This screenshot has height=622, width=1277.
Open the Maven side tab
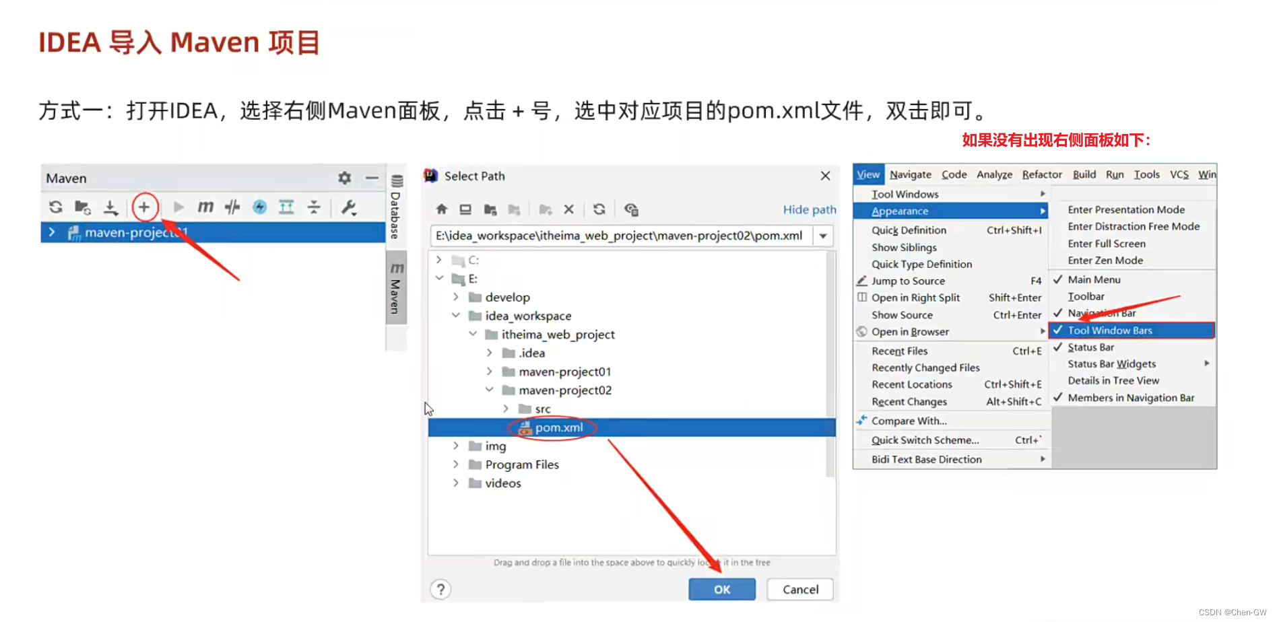click(397, 287)
